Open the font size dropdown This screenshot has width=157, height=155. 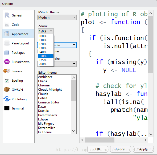tap(65, 64)
